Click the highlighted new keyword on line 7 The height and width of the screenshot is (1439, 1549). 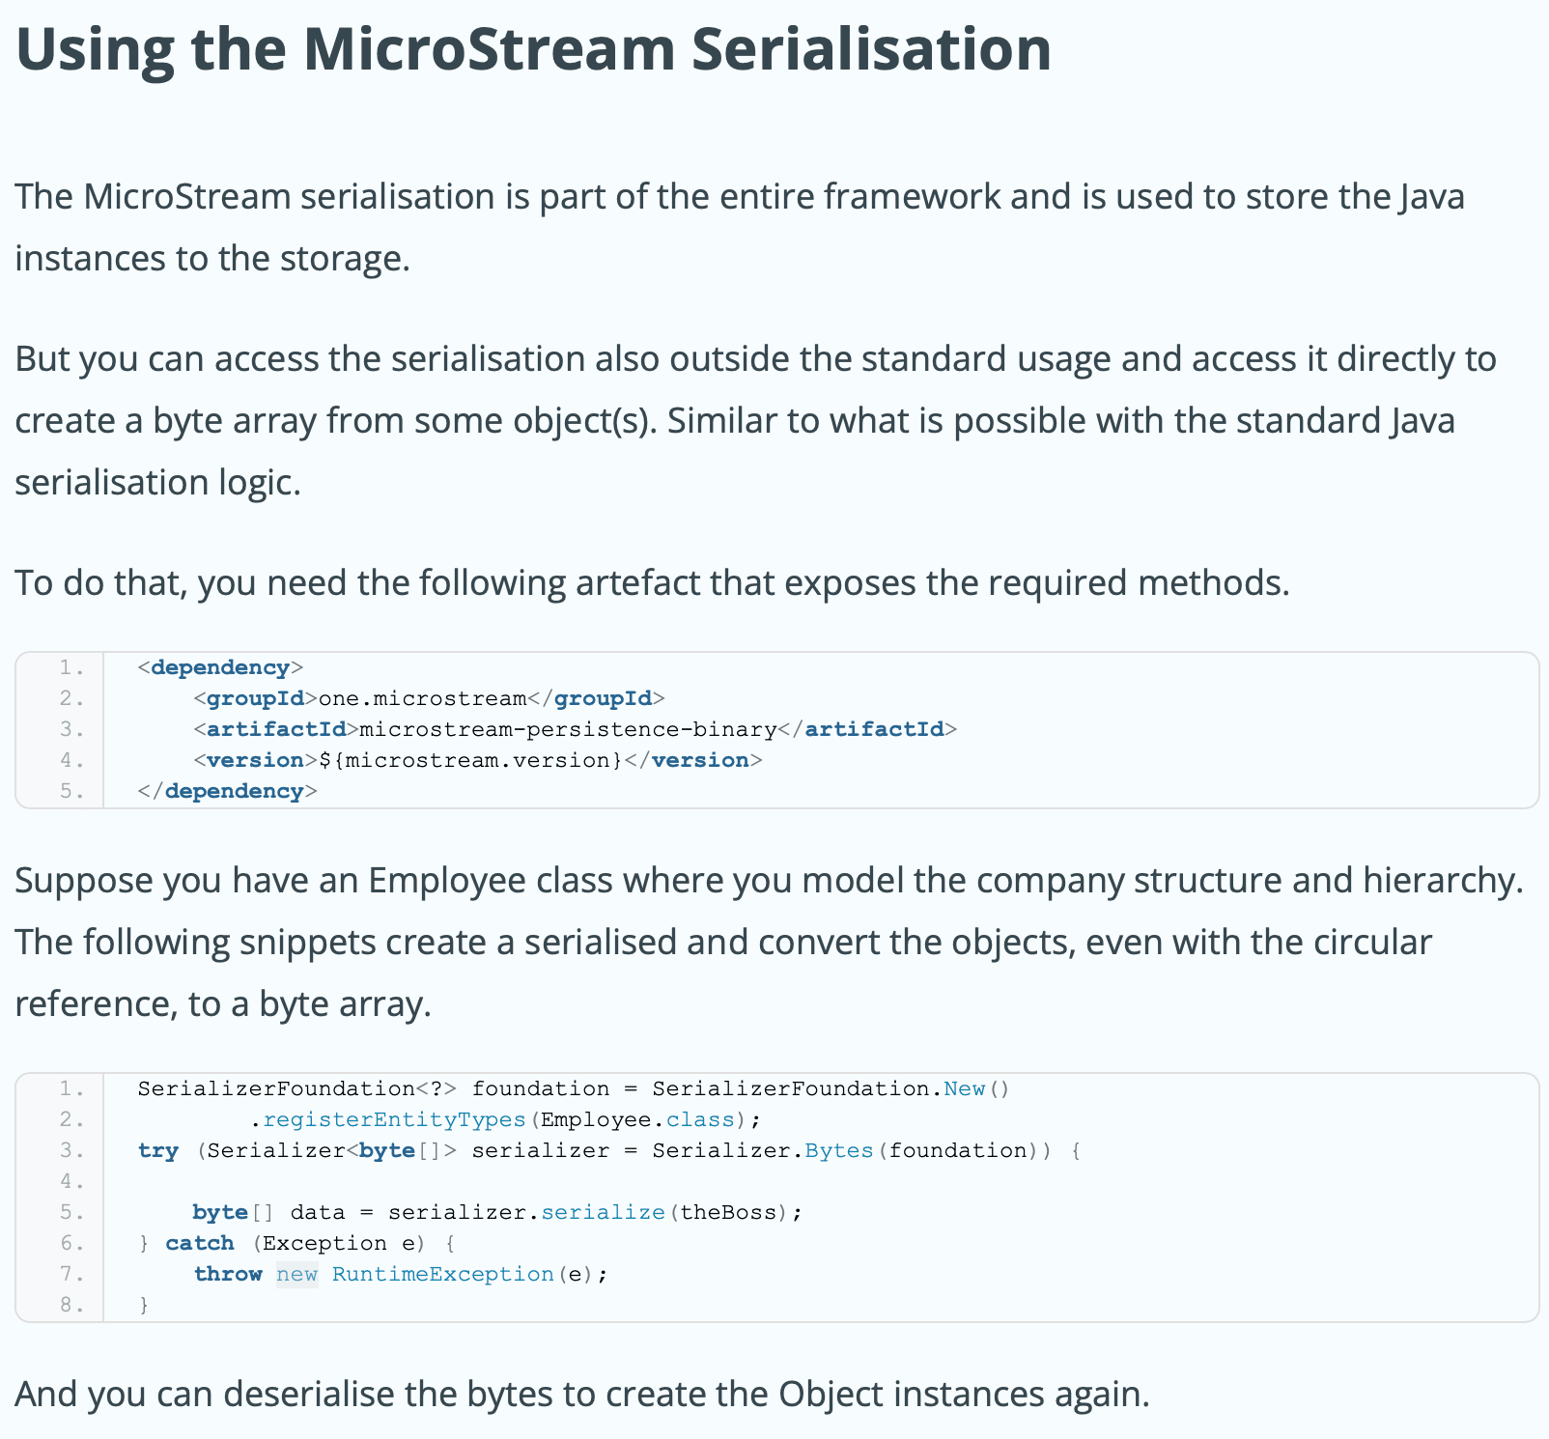[296, 1274]
